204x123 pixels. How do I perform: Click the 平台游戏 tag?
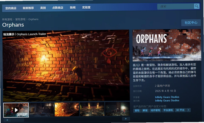tap(168, 110)
